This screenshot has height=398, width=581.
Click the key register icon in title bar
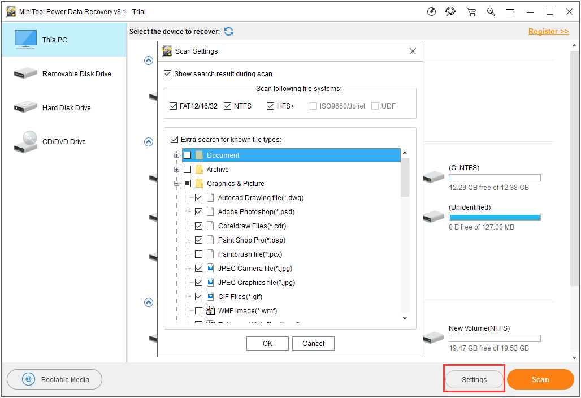coord(491,12)
